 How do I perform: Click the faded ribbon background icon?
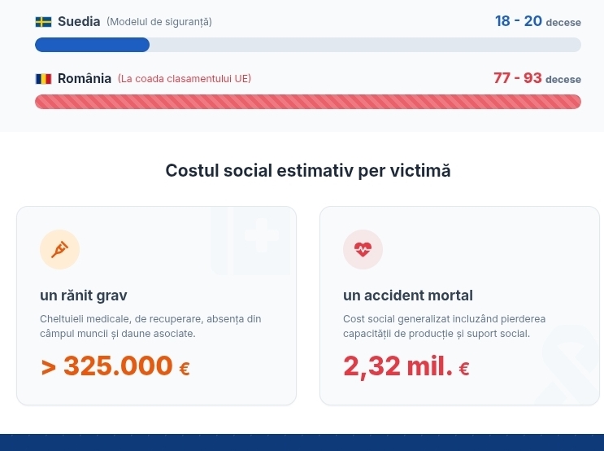tap(569, 365)
